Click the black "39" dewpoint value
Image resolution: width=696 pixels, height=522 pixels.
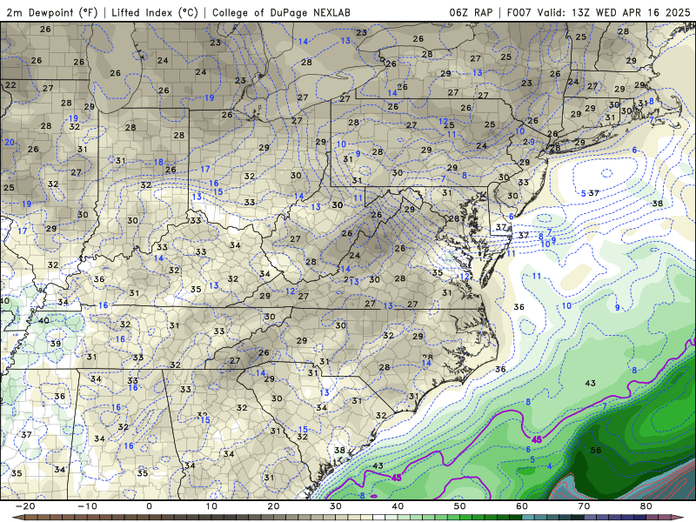[x=56, y=344]
